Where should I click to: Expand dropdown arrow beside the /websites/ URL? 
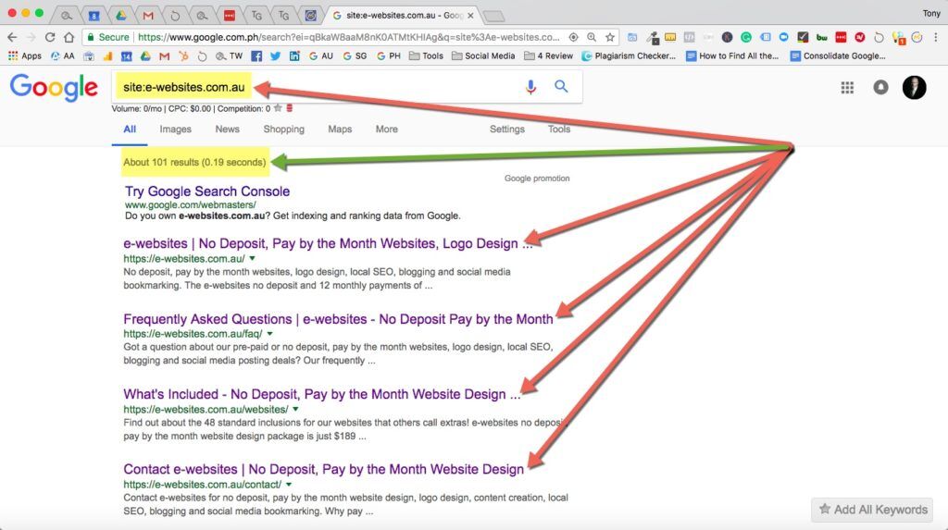point(295,409)
